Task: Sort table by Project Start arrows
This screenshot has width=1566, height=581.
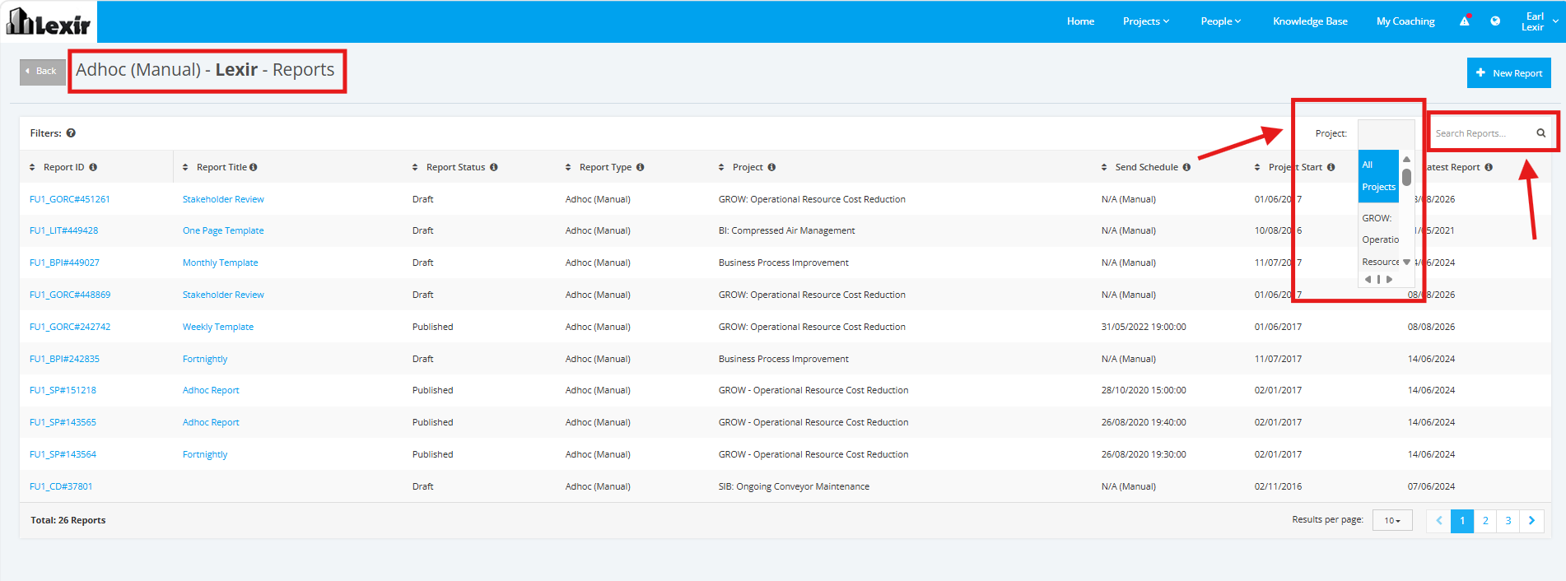Action: (x=1257, y=167)
